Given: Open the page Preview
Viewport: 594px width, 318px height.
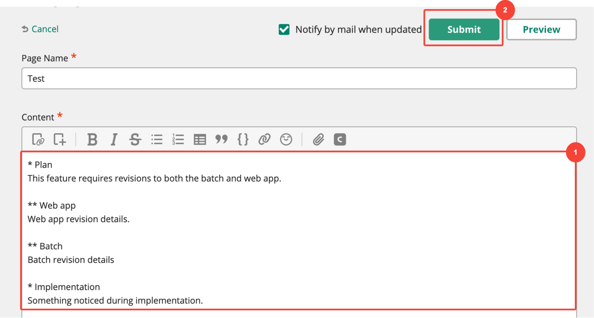Looking at the screenshot, I should click(541, 29).
